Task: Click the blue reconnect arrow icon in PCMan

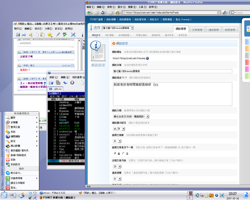Action: point(65,82)
